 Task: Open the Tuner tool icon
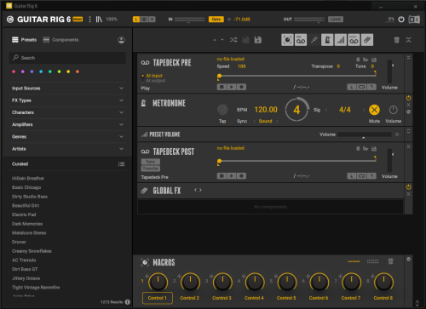314,40
